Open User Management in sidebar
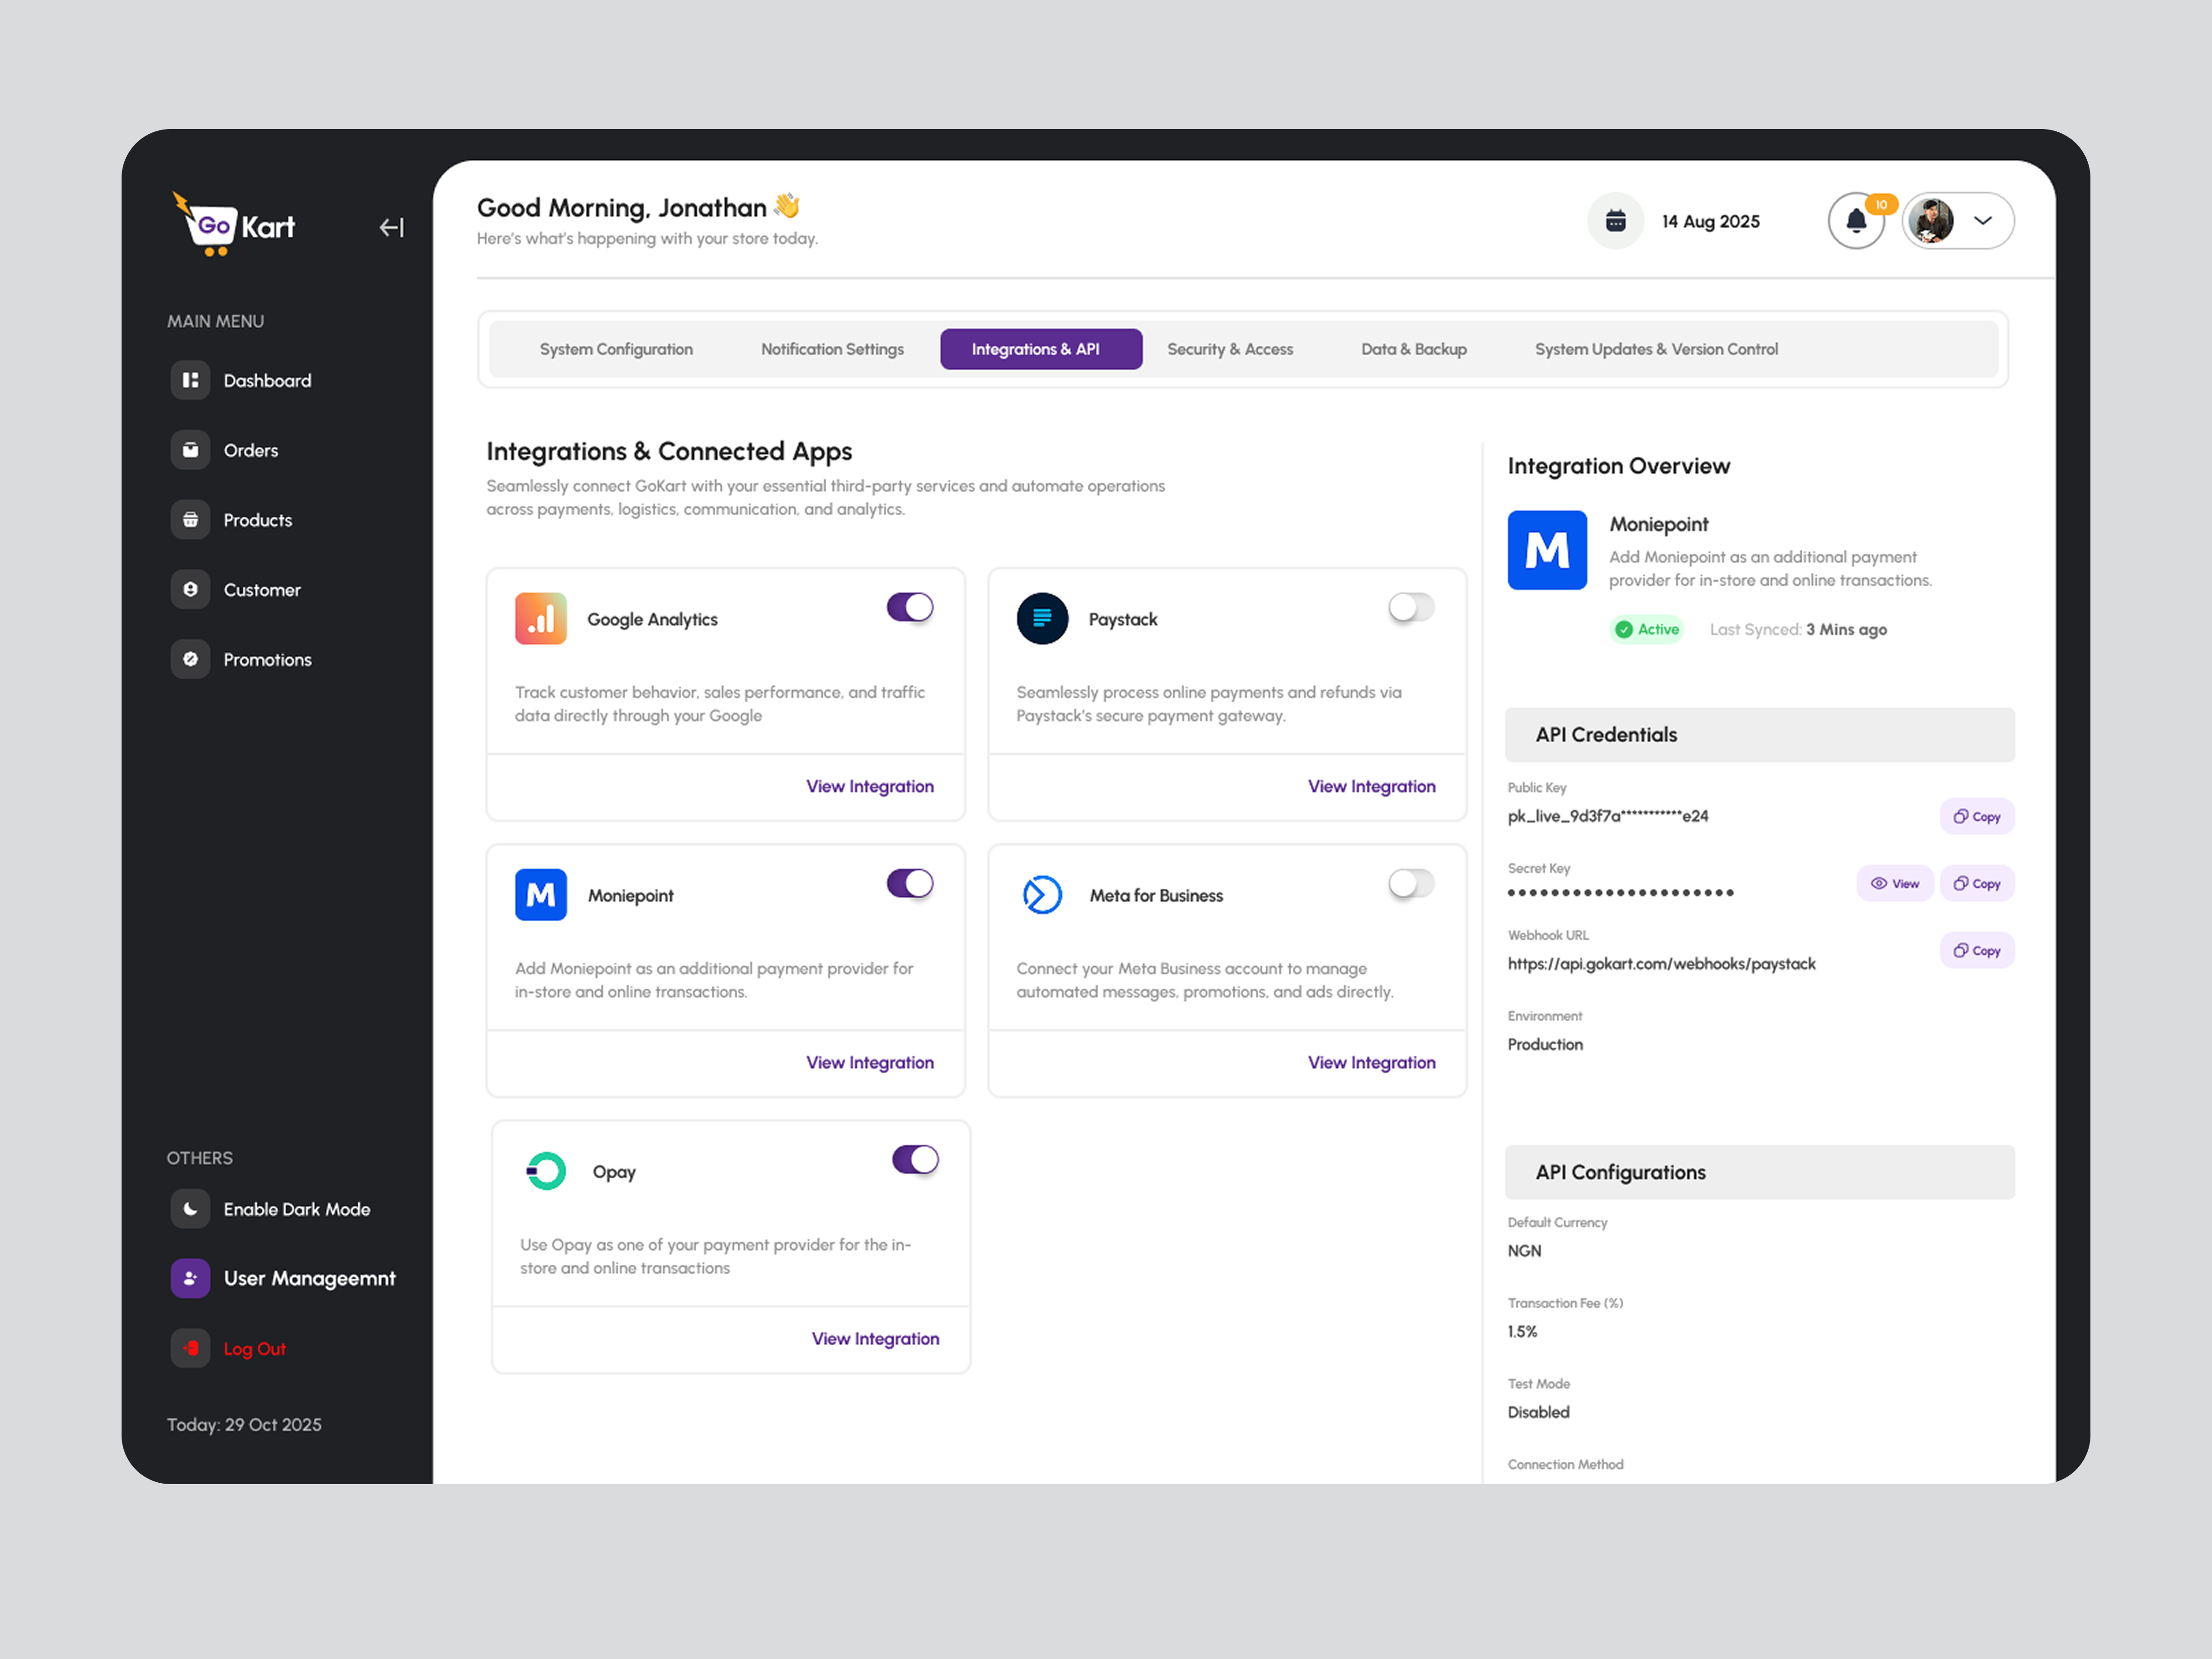The height and width of the screenshot is (1659, 2212). [x=283, y=1279]
